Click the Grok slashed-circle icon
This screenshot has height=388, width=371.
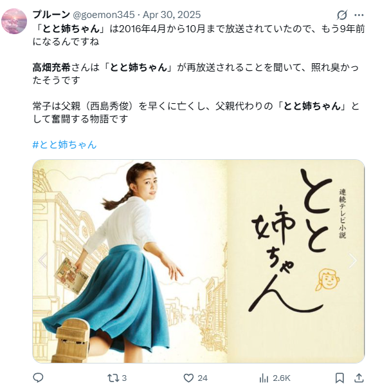(342, 15)
